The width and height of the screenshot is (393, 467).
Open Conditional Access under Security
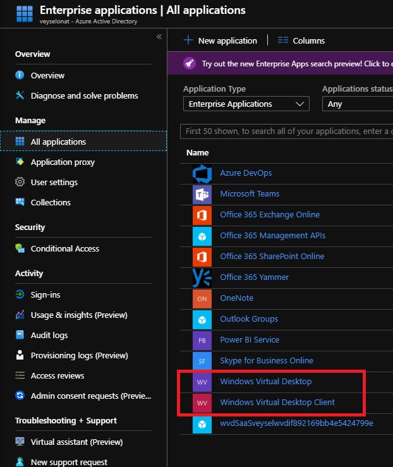tap(65, 249)
